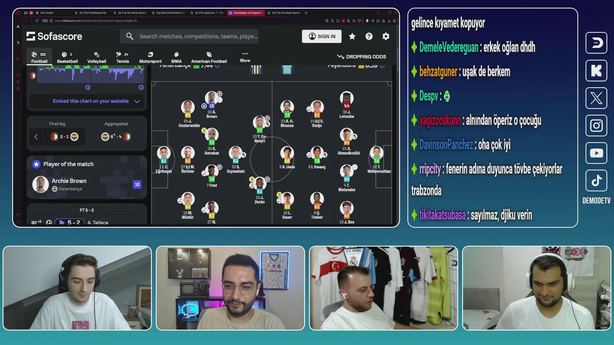
Task: Select the Tennis sport tab
Action: [x=122, y=57]
